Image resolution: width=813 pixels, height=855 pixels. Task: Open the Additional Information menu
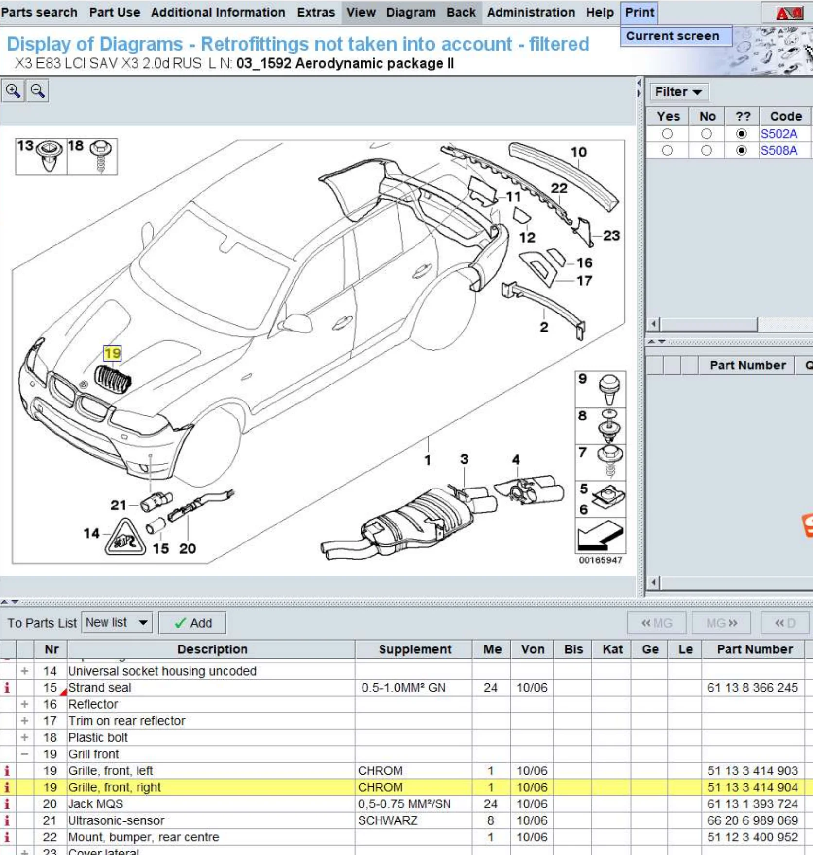[x=218, y=12]
